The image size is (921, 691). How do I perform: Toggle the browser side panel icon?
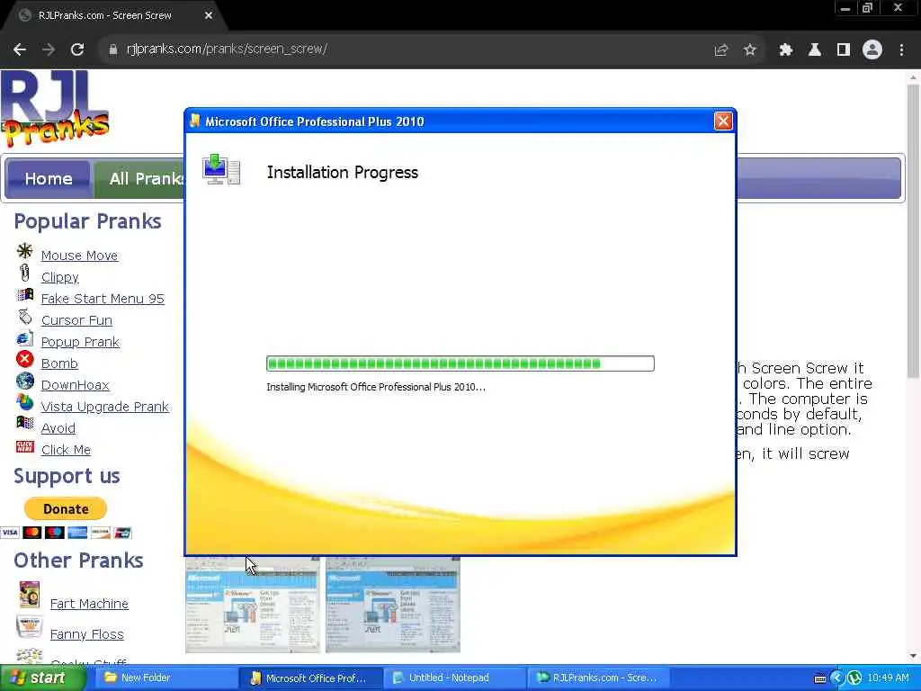(843, 50)
